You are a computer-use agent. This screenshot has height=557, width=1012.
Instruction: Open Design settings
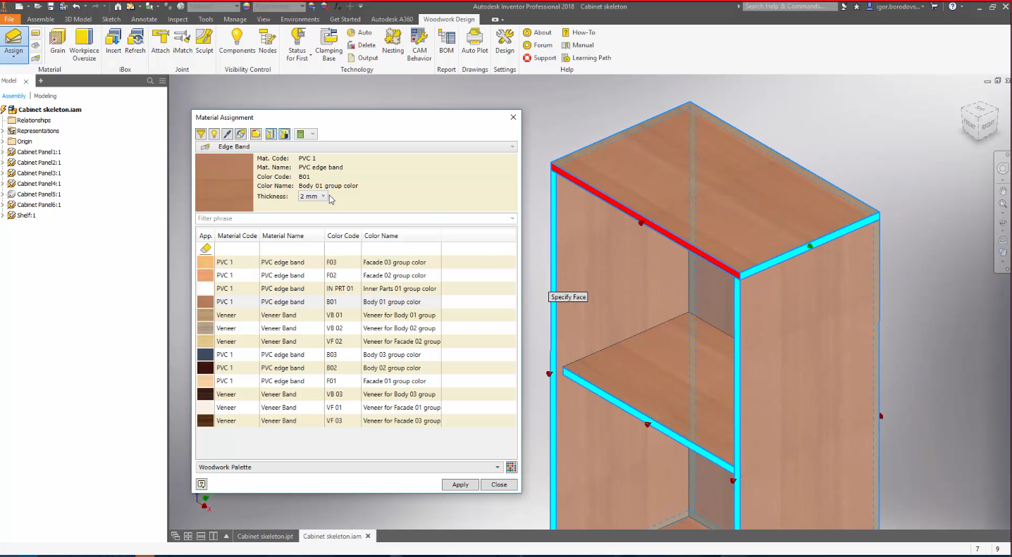click(x=505, y=42)
